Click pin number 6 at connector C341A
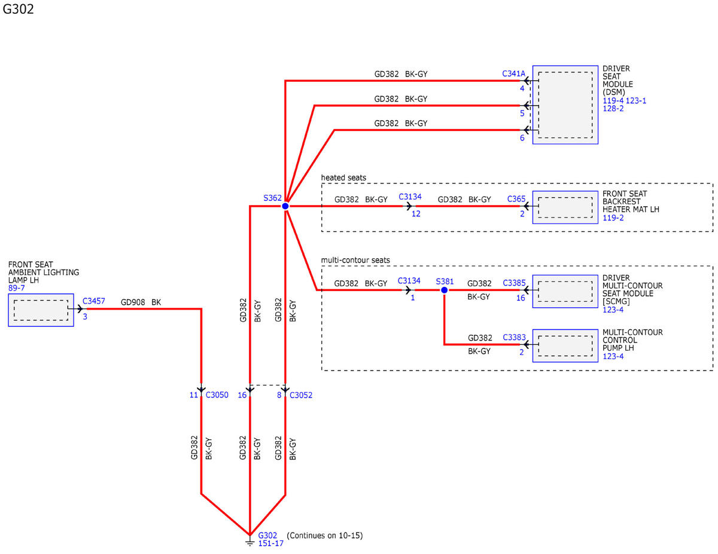 point(522,137)
